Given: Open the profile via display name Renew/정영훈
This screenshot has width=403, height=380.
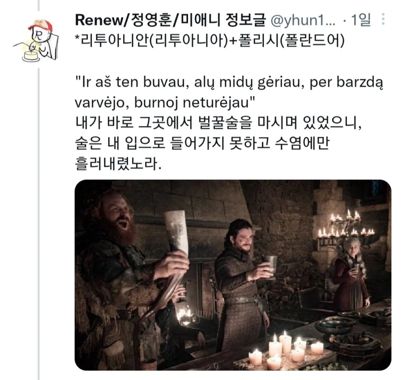Looking at the screenshot, I should pos(170,20).
